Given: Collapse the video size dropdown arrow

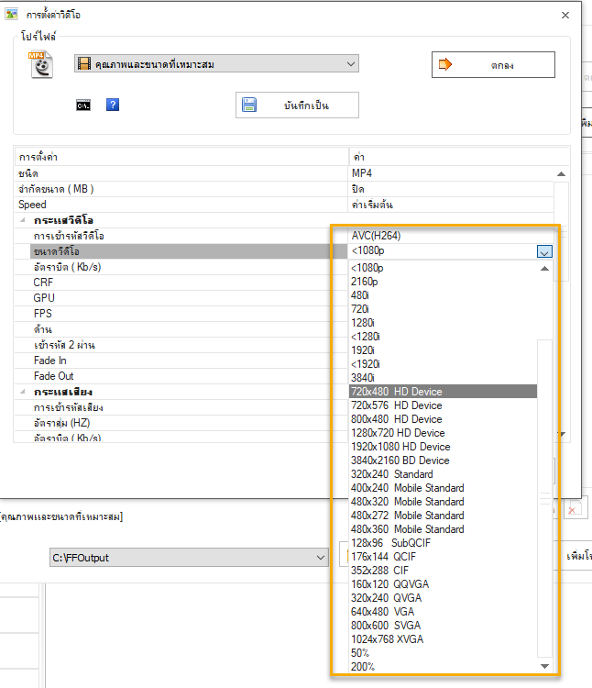Looking at the screenshot, I should pyautogui.click(x=544, y=251).
